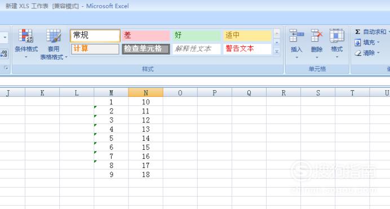Select the cell containing 1 in column M

coord(111,101)
